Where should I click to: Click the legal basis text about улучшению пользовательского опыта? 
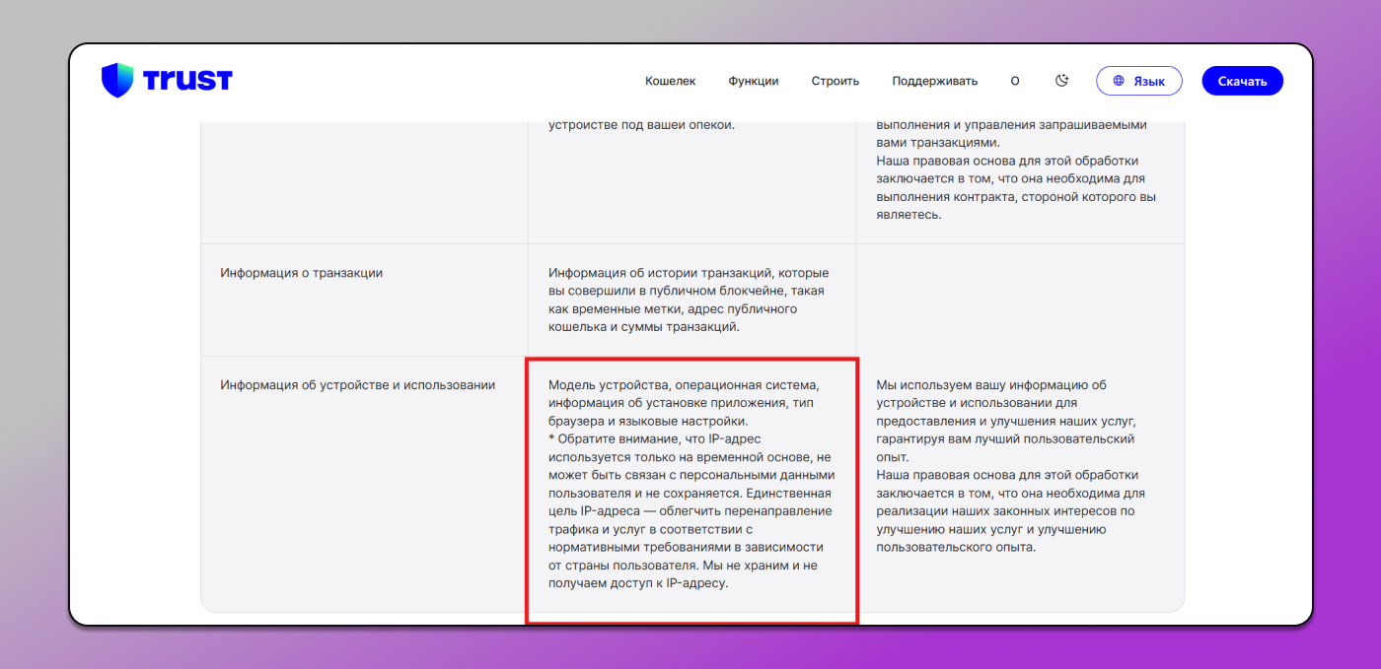(x=1008, y=510)
